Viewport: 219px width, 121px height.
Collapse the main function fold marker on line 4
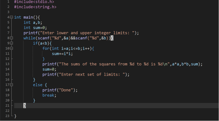pos(11,17)
